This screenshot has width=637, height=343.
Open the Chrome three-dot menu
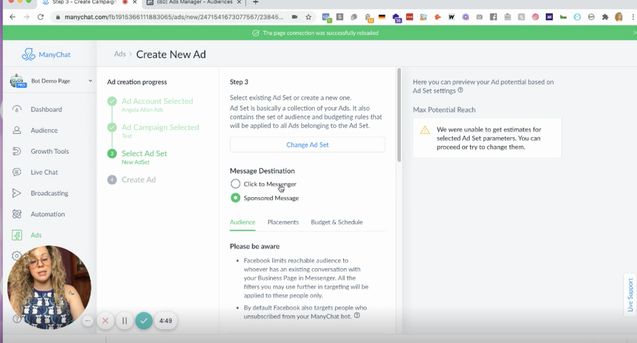click(x=632, y=17)
